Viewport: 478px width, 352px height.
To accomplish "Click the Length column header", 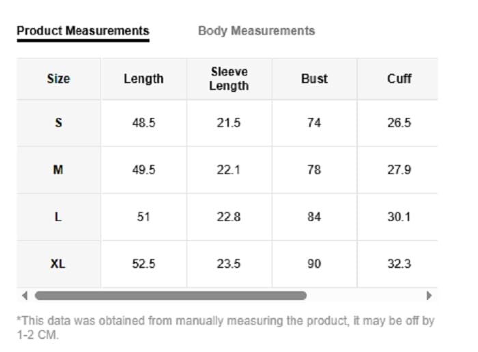I will point(143,78).
